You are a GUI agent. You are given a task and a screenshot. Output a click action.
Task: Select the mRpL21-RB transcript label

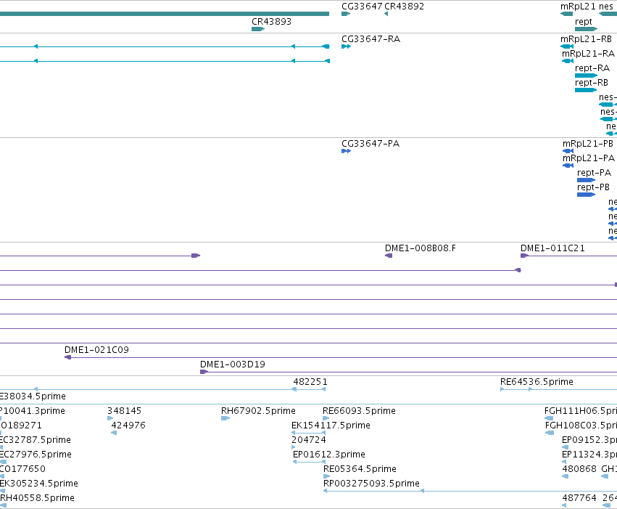[586, 39]
